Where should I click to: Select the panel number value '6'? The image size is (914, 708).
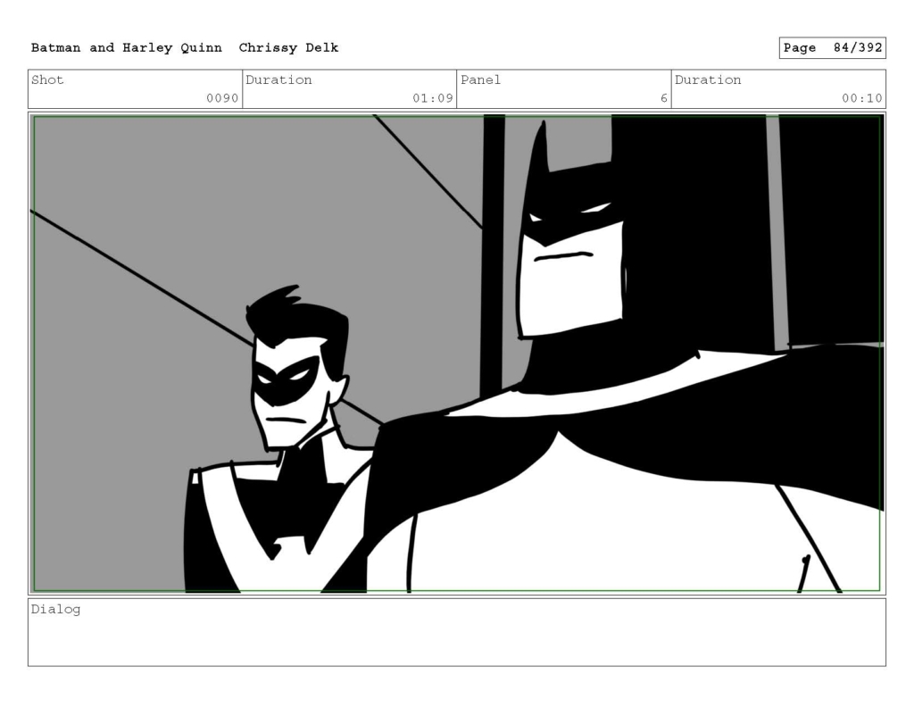(x=664, y=98)
